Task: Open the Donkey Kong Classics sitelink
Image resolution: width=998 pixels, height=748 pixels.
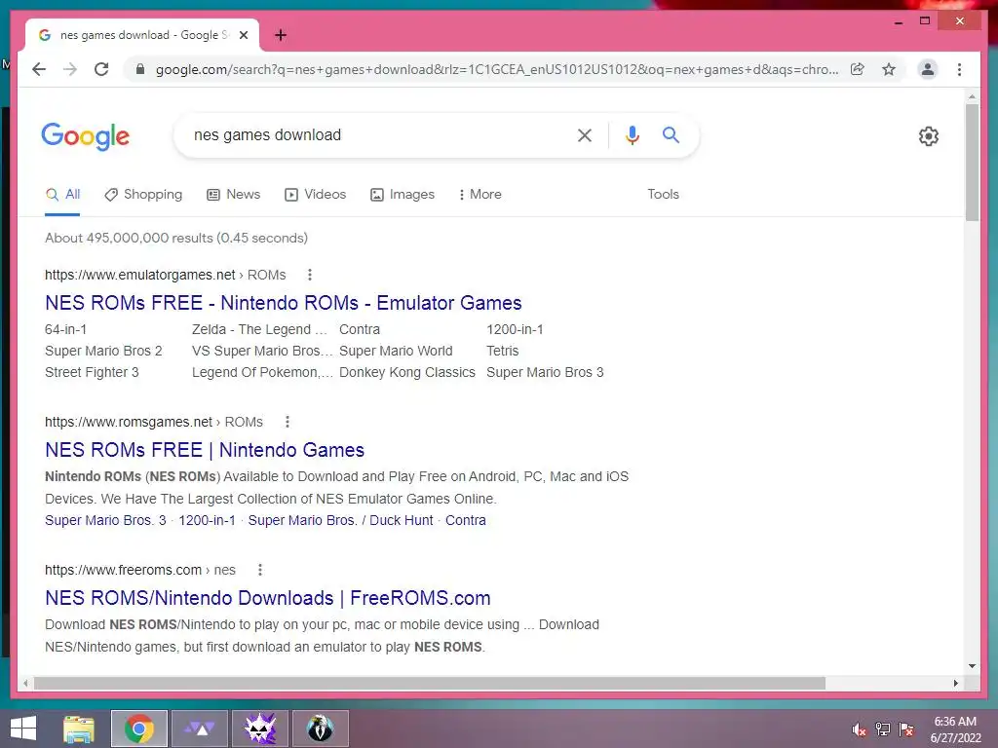Action: coord(407,372)
